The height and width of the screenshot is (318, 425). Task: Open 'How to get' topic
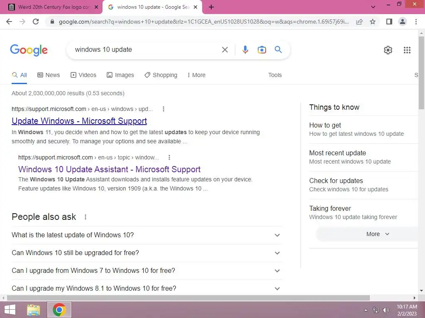click(364, 130)
